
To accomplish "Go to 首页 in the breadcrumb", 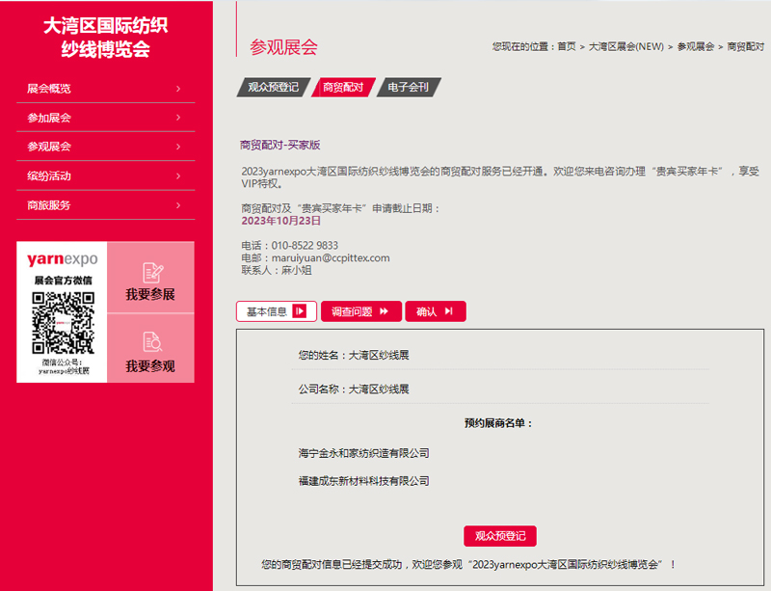I will click(x=566, y=46).
